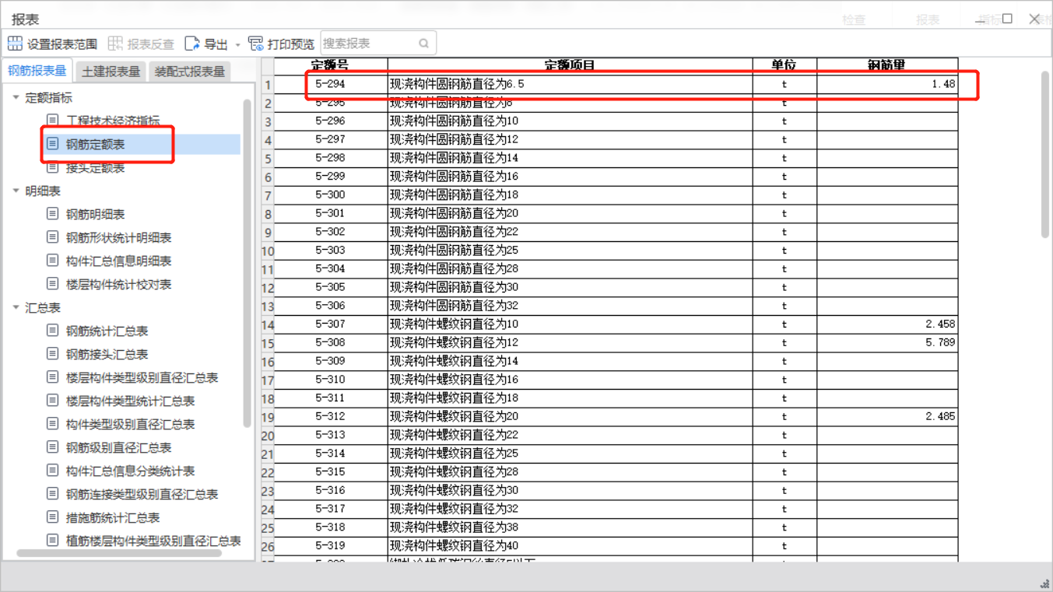1053x592 pixels.
Task: Click document icon beside 构件汇总信息明细表
Action: (52, 260)
